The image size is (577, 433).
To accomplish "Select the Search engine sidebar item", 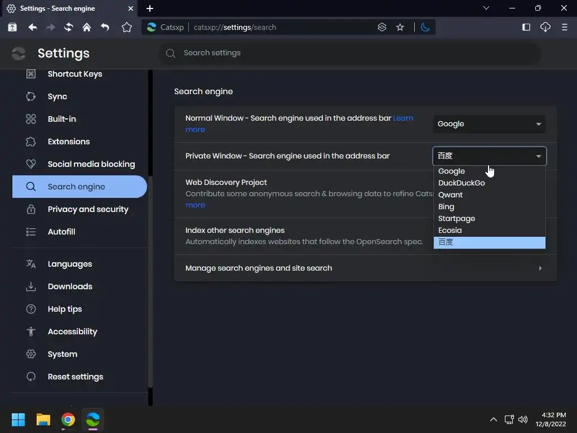I will pyautogui.click(x=79, y=187).
